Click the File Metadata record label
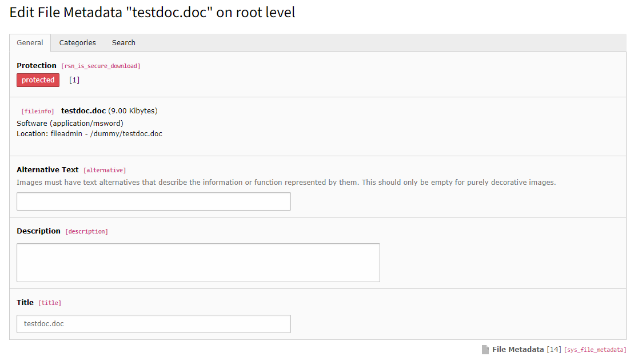Viewport: 634px width, 364px height. (518, 349)
